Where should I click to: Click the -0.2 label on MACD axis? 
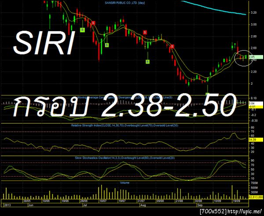point(254,115)
